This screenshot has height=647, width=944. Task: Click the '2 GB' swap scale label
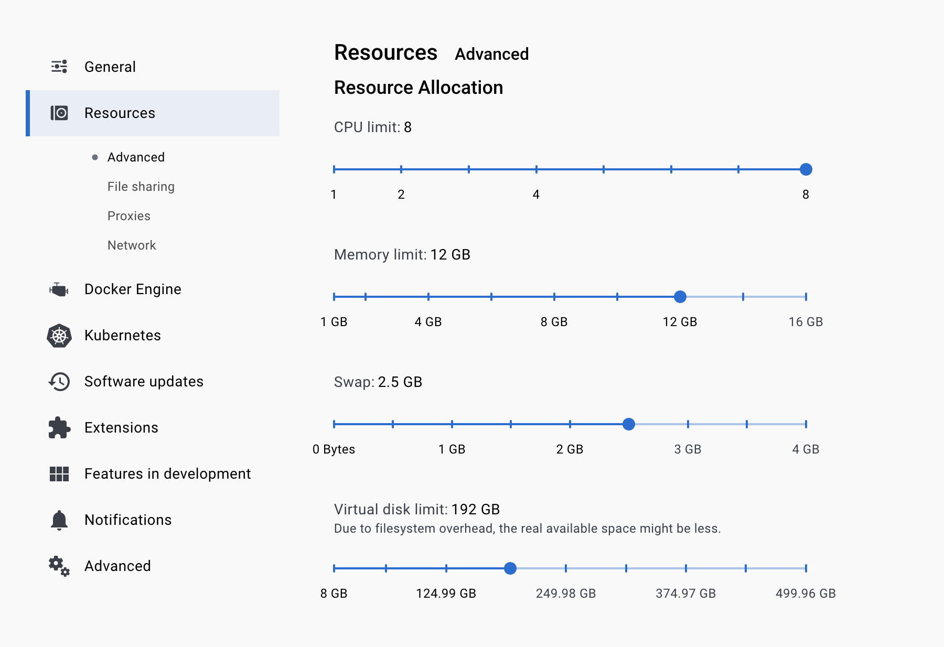coord(570,449)
